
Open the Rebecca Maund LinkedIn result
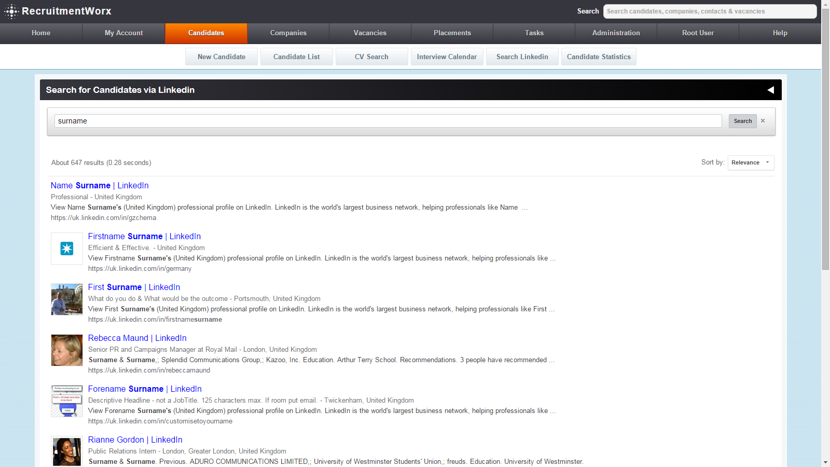click(137, 338)
